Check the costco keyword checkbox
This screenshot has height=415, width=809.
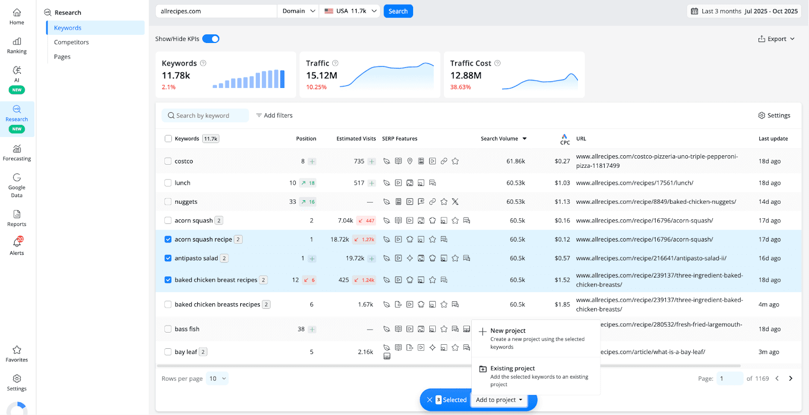click(168, 161)
